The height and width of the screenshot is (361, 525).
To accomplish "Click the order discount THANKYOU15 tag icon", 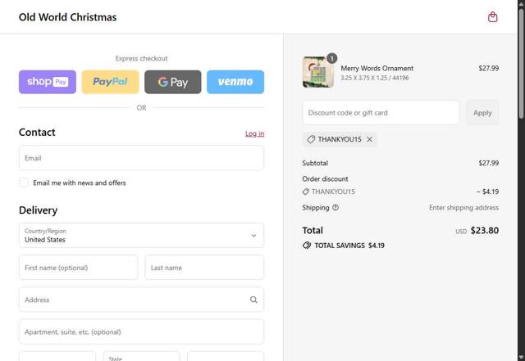I will (x=306, y=192).
